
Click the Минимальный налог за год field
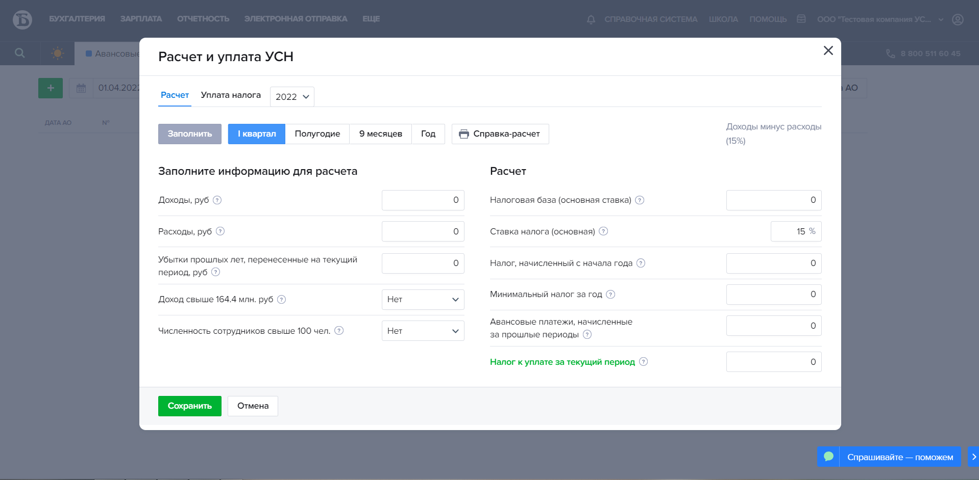click(x=774, y=295)
